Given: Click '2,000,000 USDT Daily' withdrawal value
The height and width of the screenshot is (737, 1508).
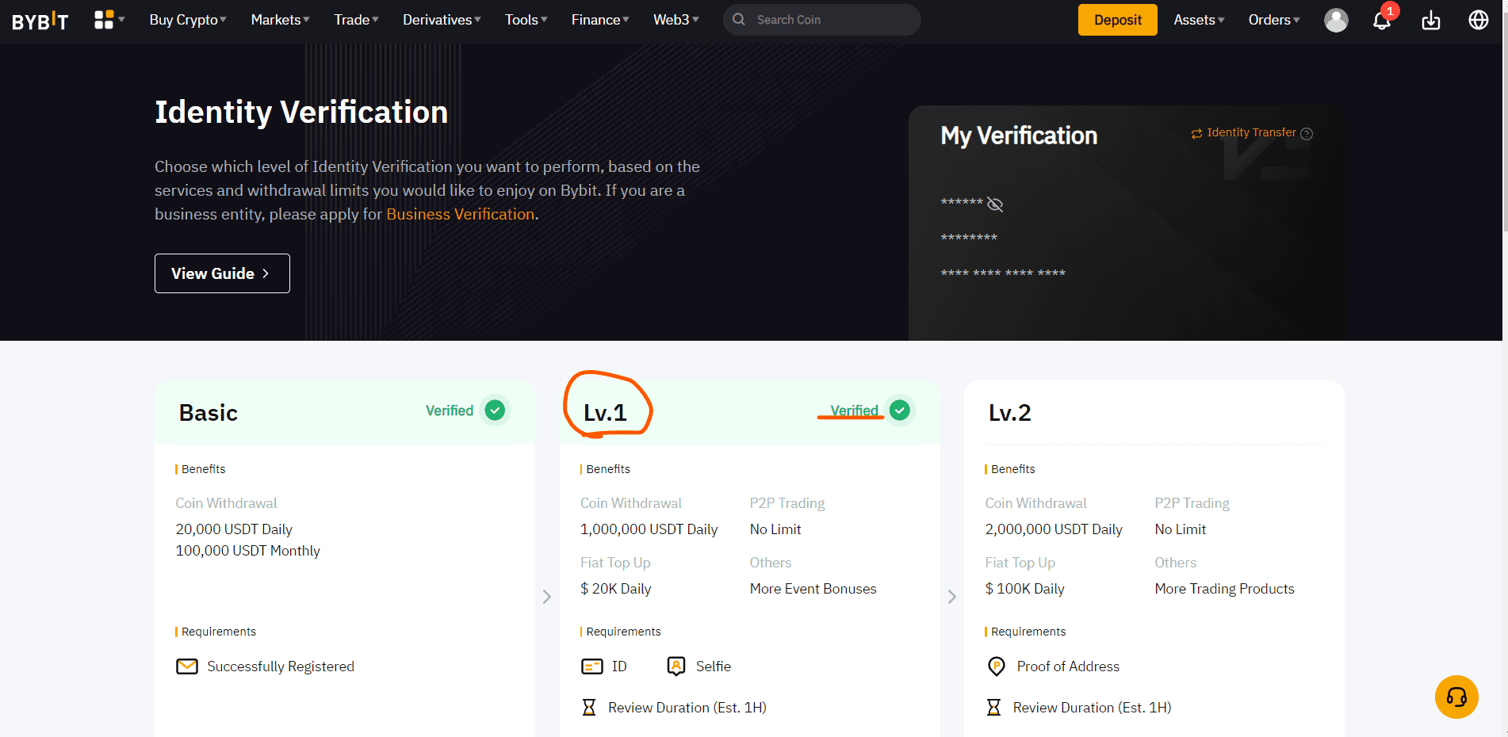Looking at the screenshot, I should click(1054, 529).
